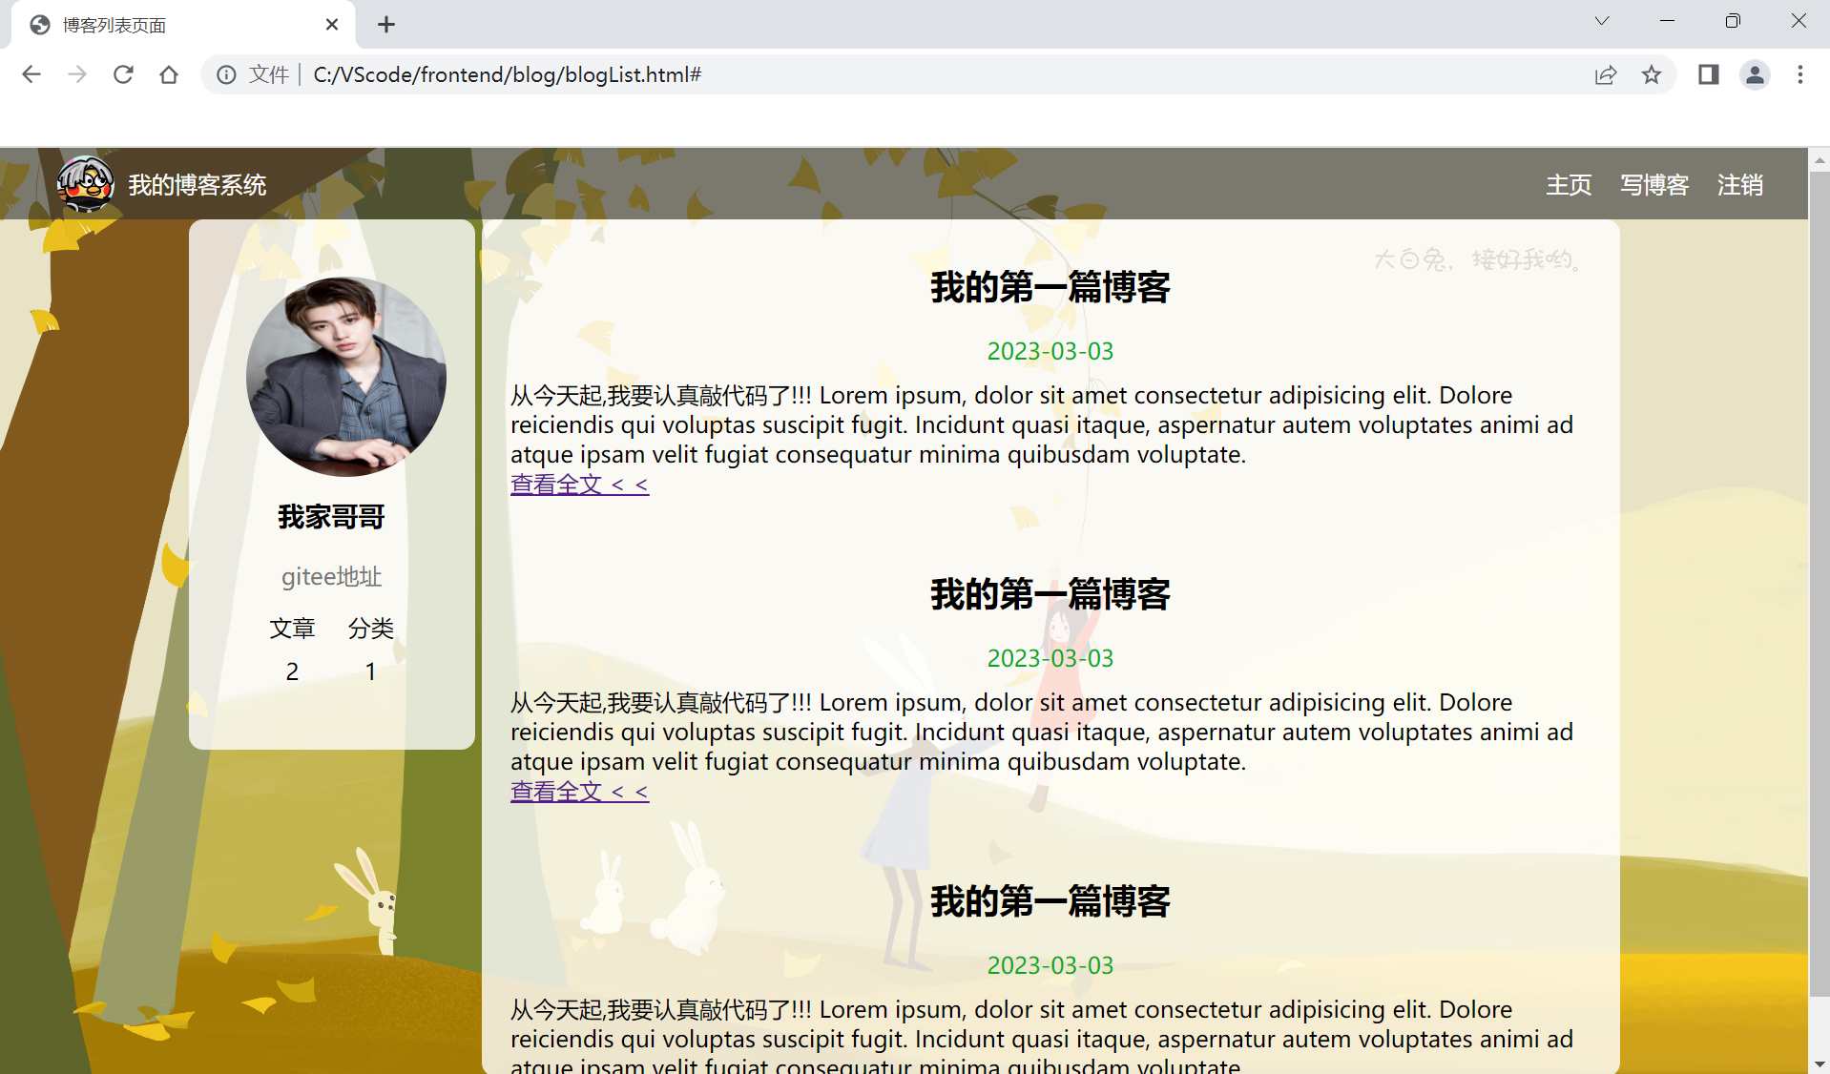
Task: Close the 博客列表页面 tab
Action: click(x=332, y=25)
